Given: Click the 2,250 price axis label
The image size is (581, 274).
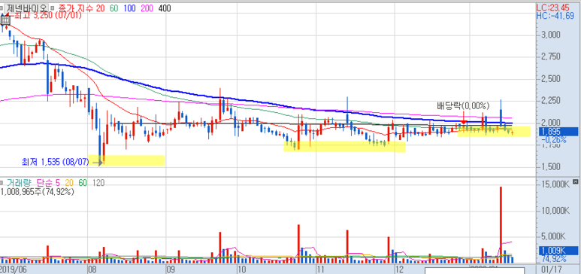Looking at the screenshot, I should click(551, 101).
